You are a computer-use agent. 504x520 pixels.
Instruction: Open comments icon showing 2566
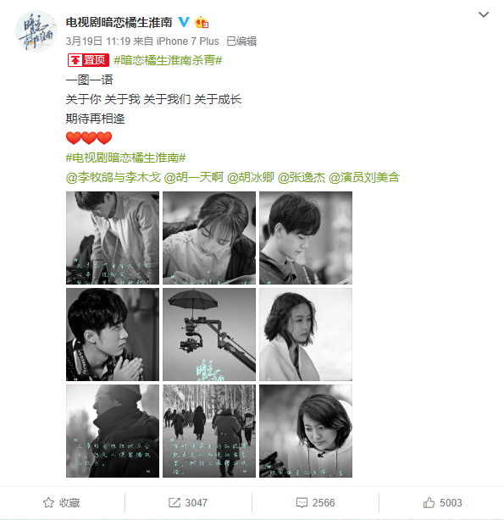(302, 503)
